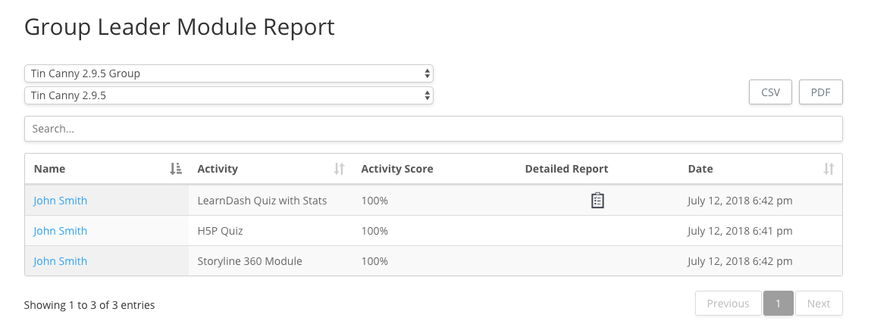Expand the Tin Canny 2.9.5 Group dropdown
This screenshot has height=324, width=871.
click(229, 73)
